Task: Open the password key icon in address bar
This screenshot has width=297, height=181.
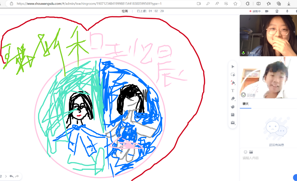Action: [x=208, y=4]
